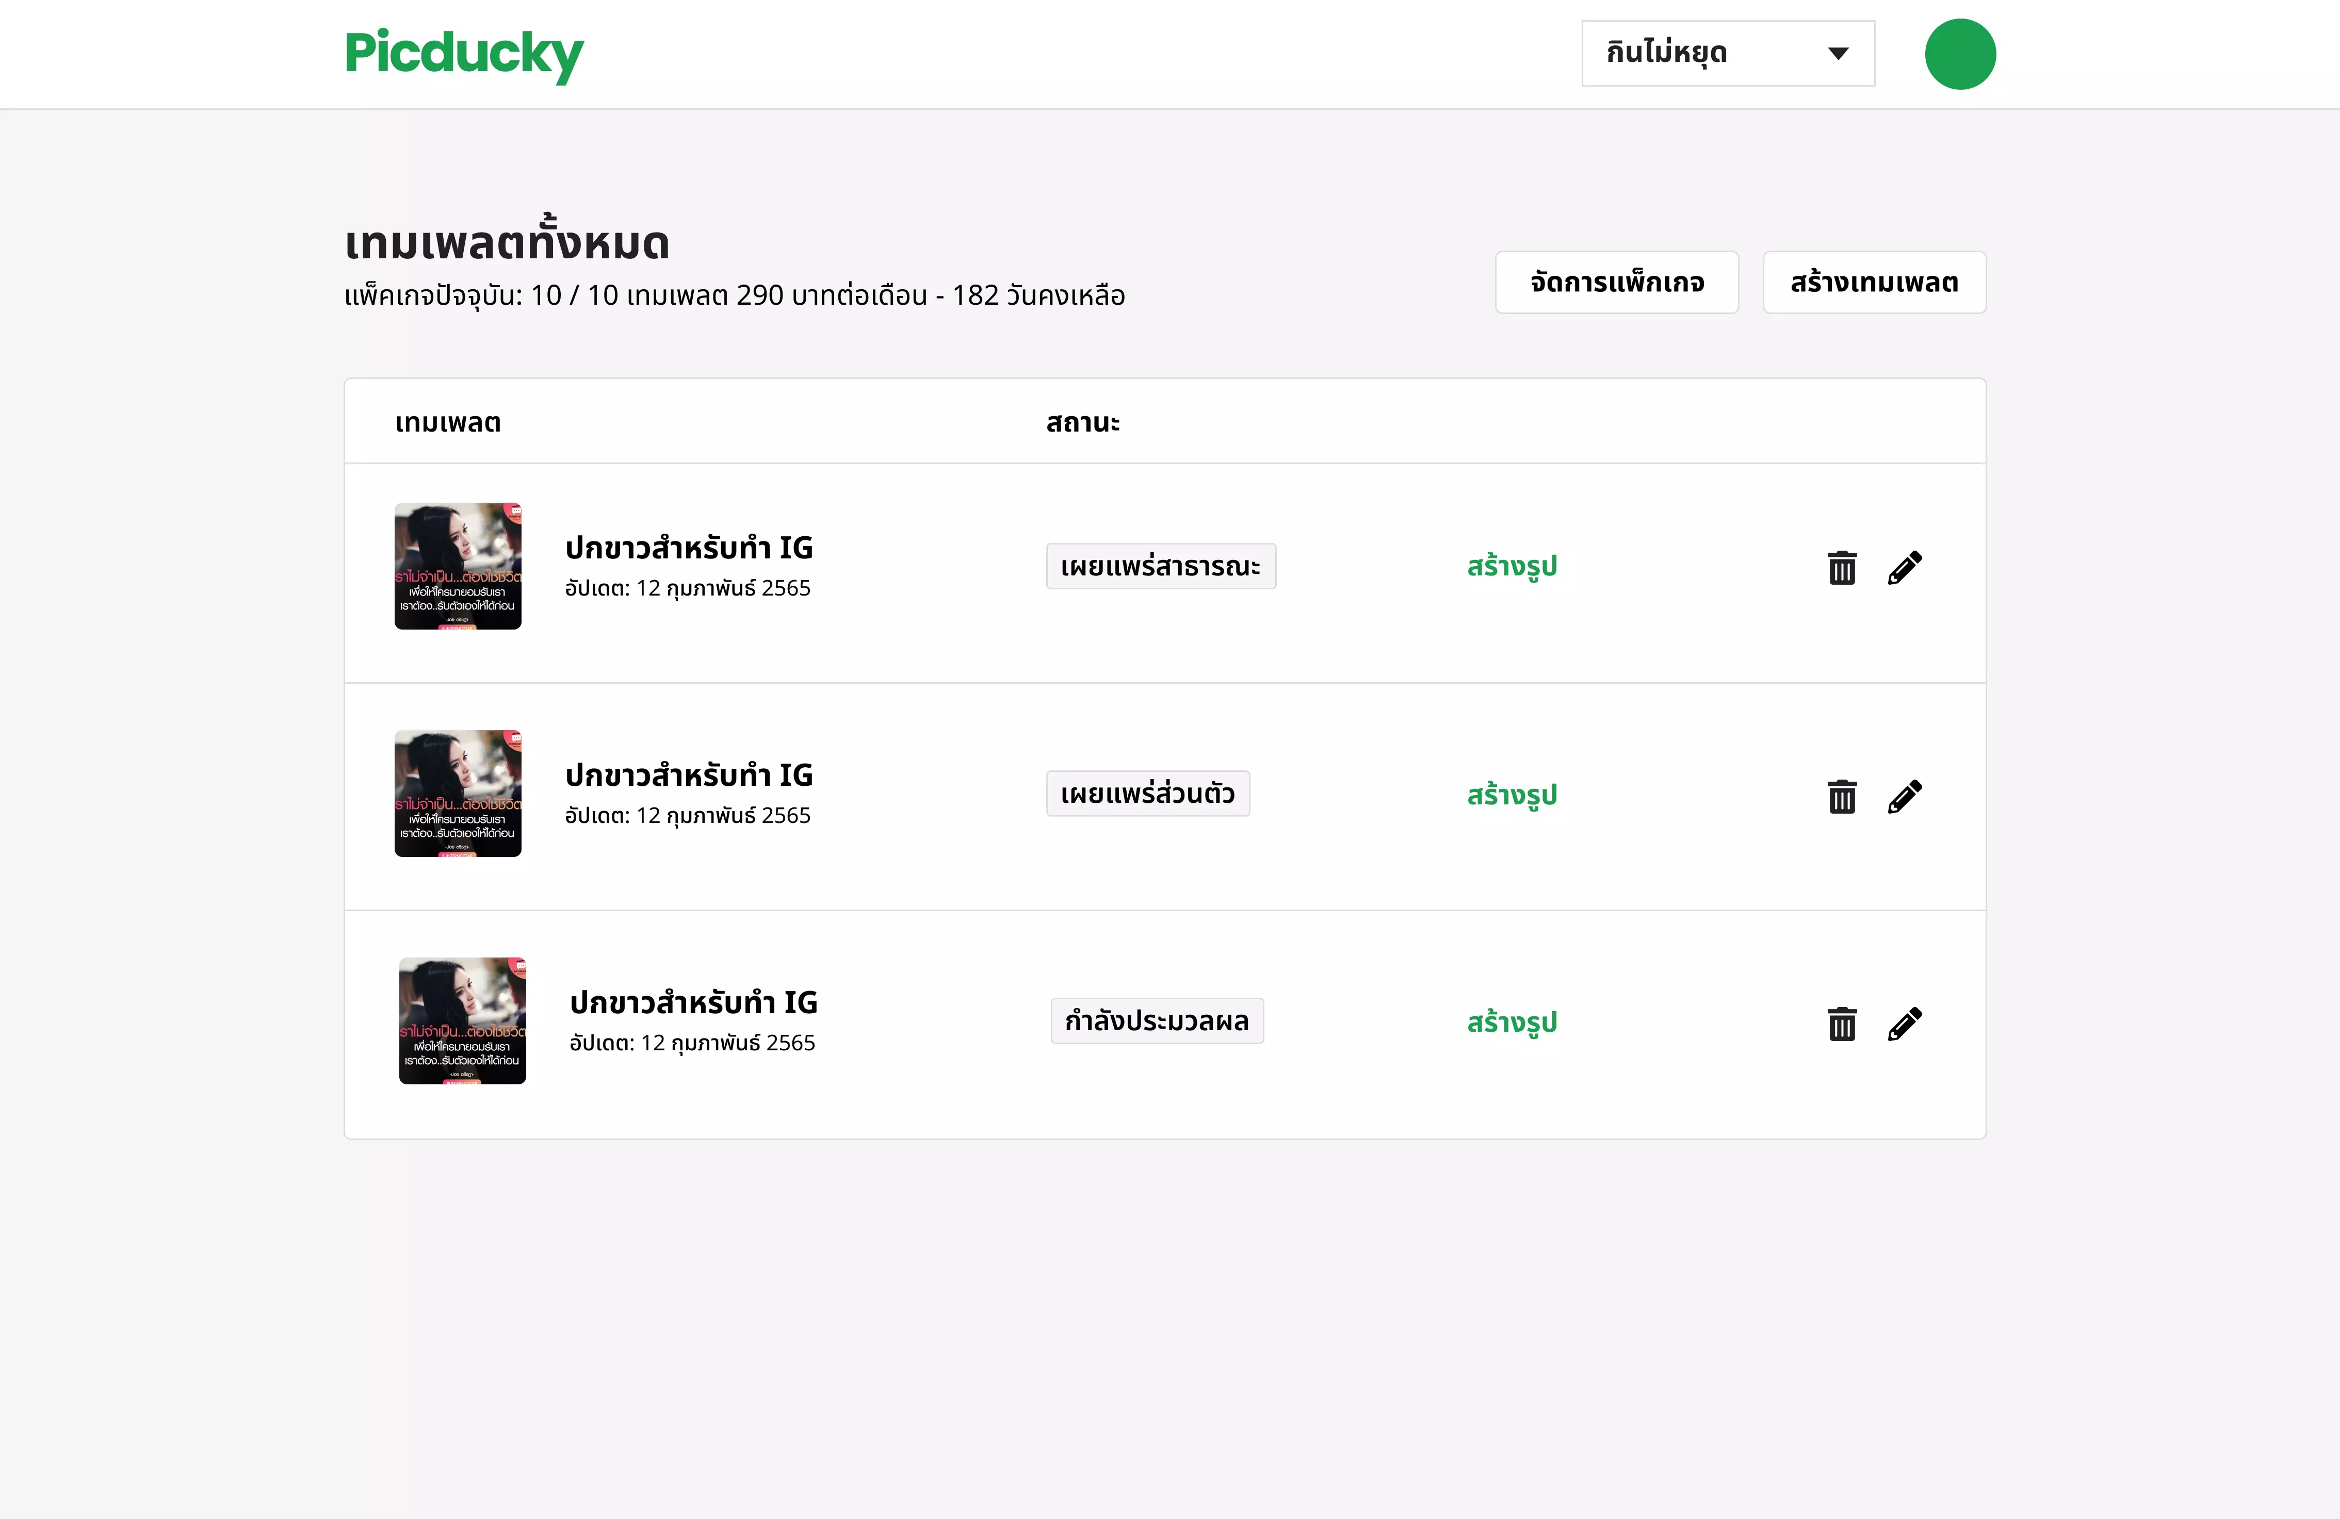Click the เผยแพร่สาธารณะ status badge
The height and width of the screenshot is (1519, 2340).
click(1160, 567)
